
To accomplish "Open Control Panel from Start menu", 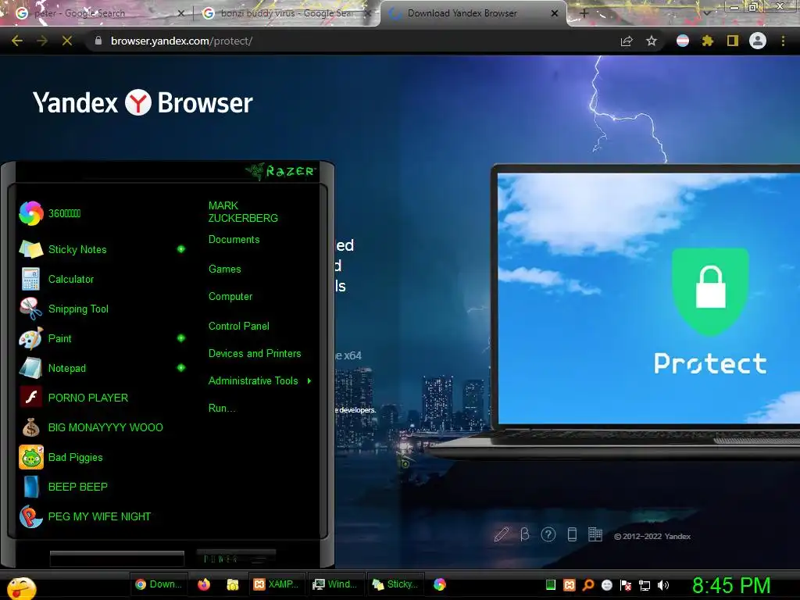I will click(x=239, y=326).
